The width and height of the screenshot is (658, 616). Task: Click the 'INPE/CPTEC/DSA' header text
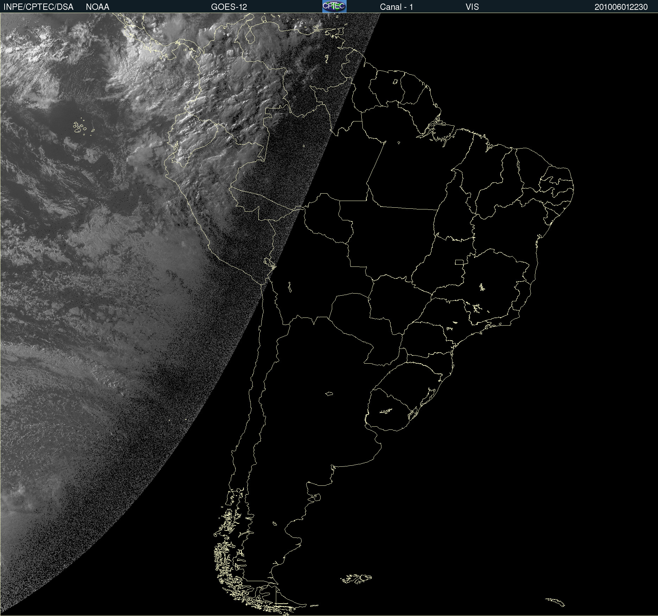tap(38, 7)
